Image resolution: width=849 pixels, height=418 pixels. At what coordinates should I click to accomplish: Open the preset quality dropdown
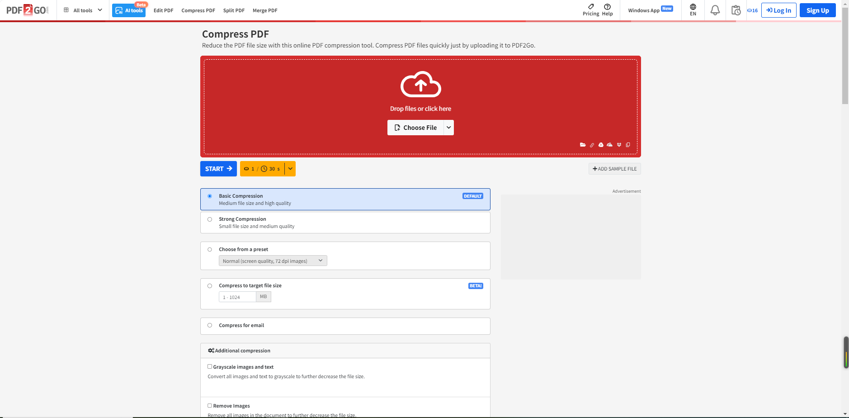point(273,261)
